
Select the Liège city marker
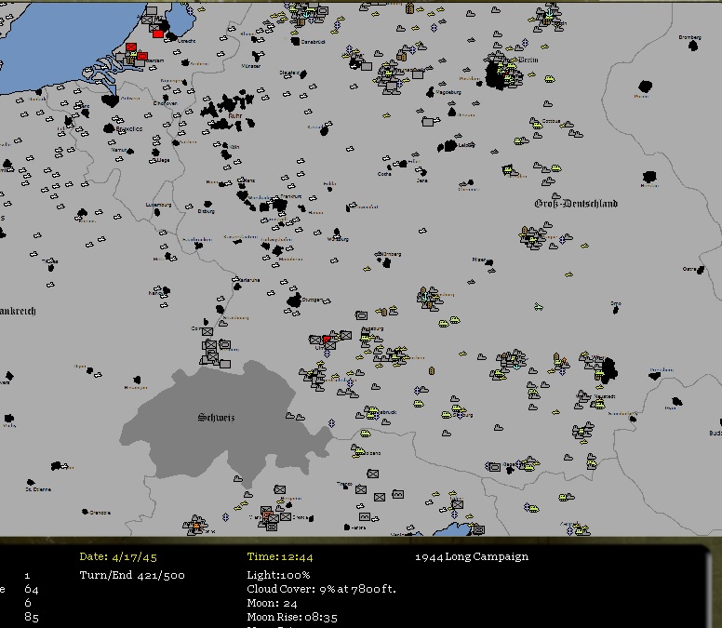155,153
